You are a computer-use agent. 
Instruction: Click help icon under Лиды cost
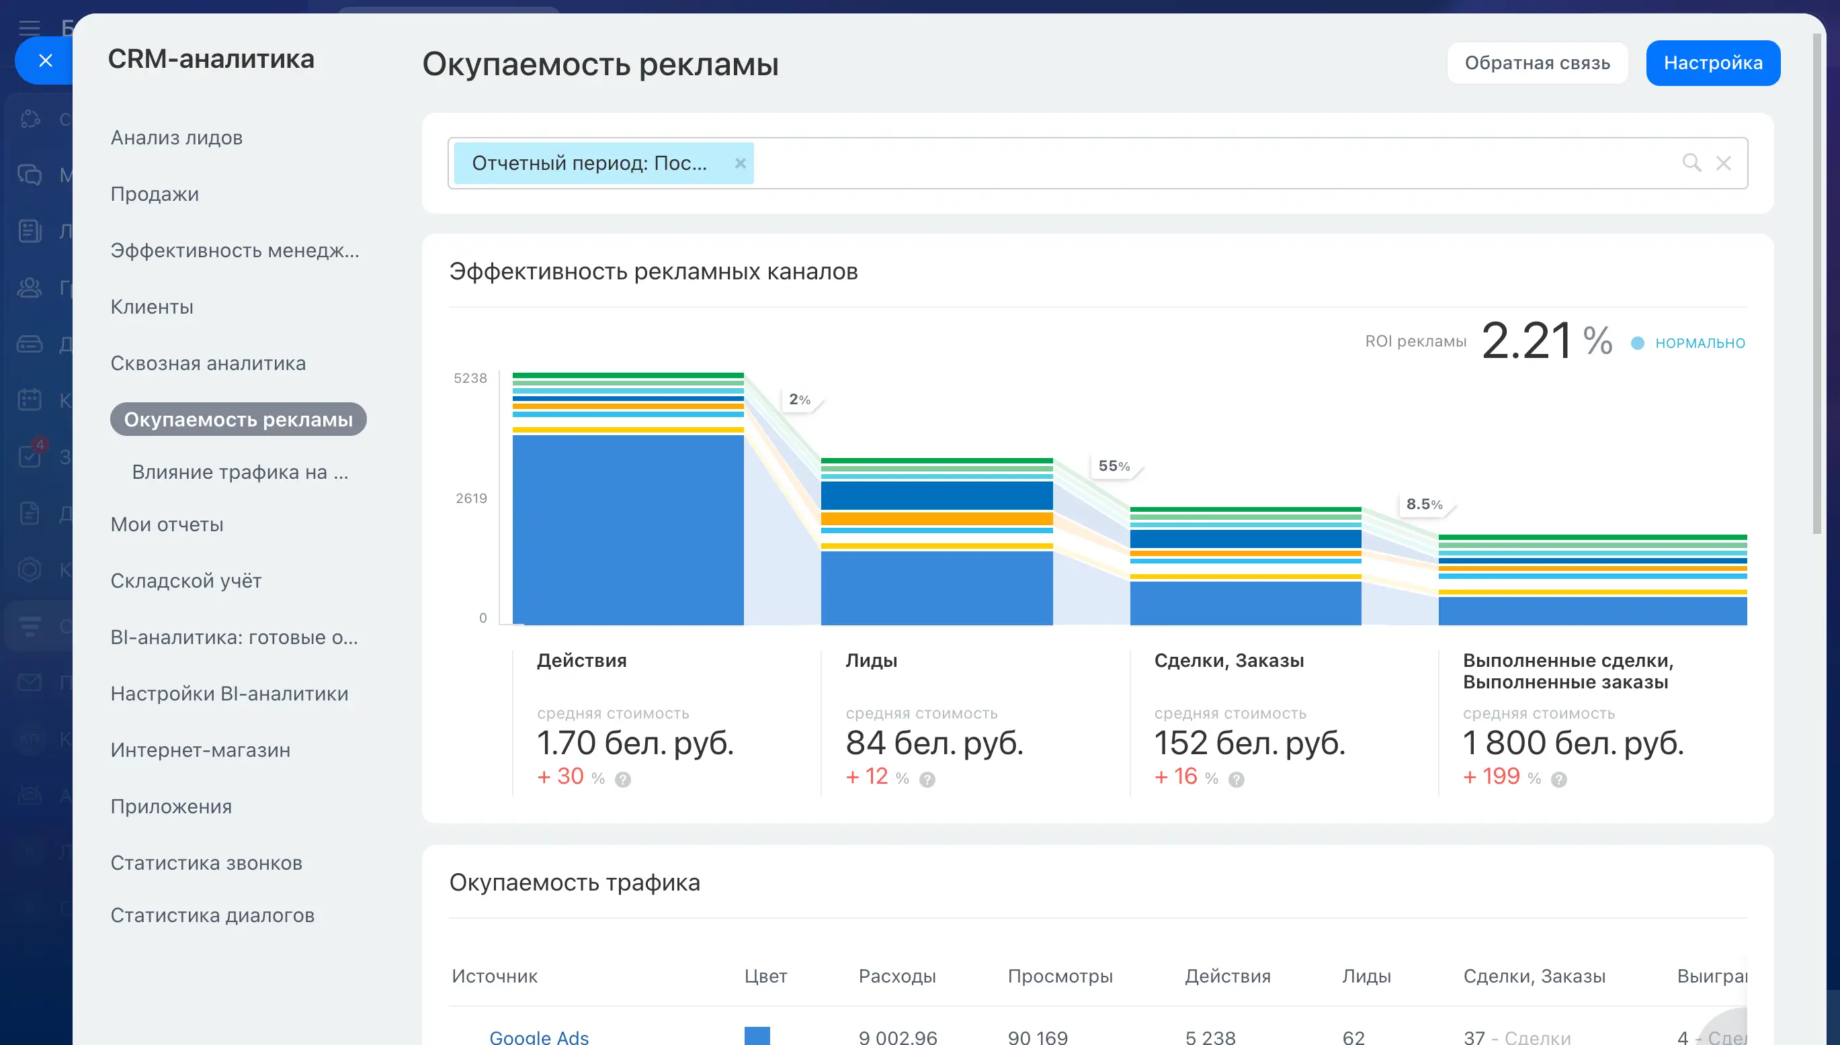coord(927,779)
